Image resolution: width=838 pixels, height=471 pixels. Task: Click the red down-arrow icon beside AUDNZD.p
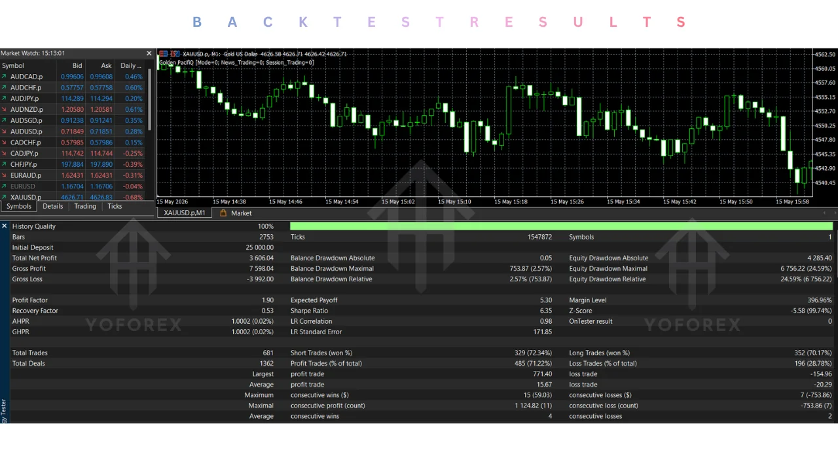[4, 109]
